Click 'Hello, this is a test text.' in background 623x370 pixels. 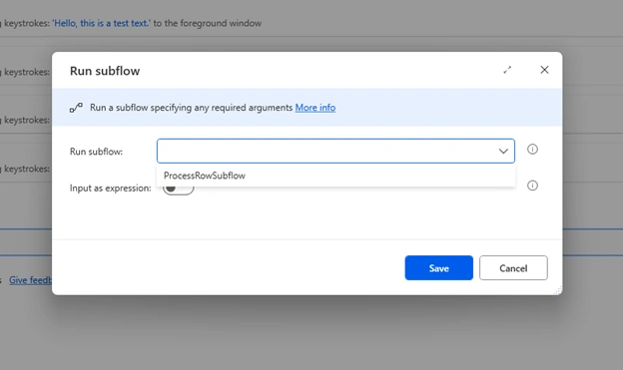(x=101, y=23)
